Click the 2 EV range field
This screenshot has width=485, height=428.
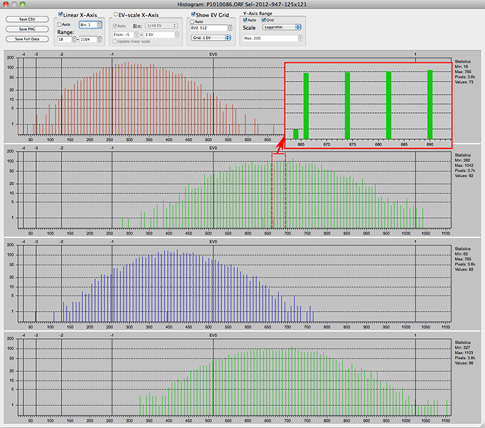coord(160,35)
